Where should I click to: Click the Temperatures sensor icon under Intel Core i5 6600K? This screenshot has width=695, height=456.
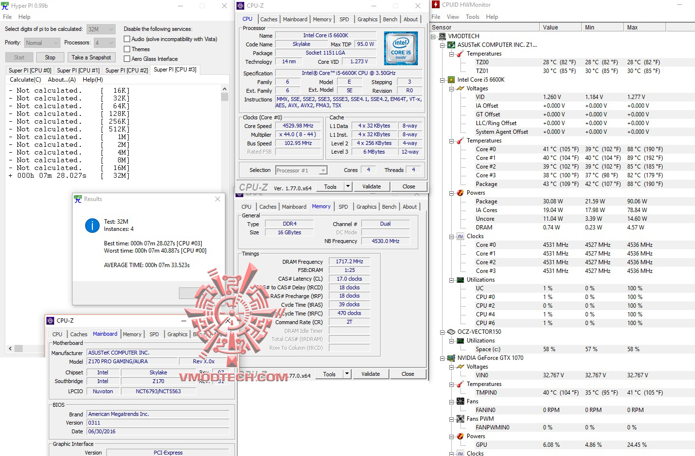(x=459, y=141)
